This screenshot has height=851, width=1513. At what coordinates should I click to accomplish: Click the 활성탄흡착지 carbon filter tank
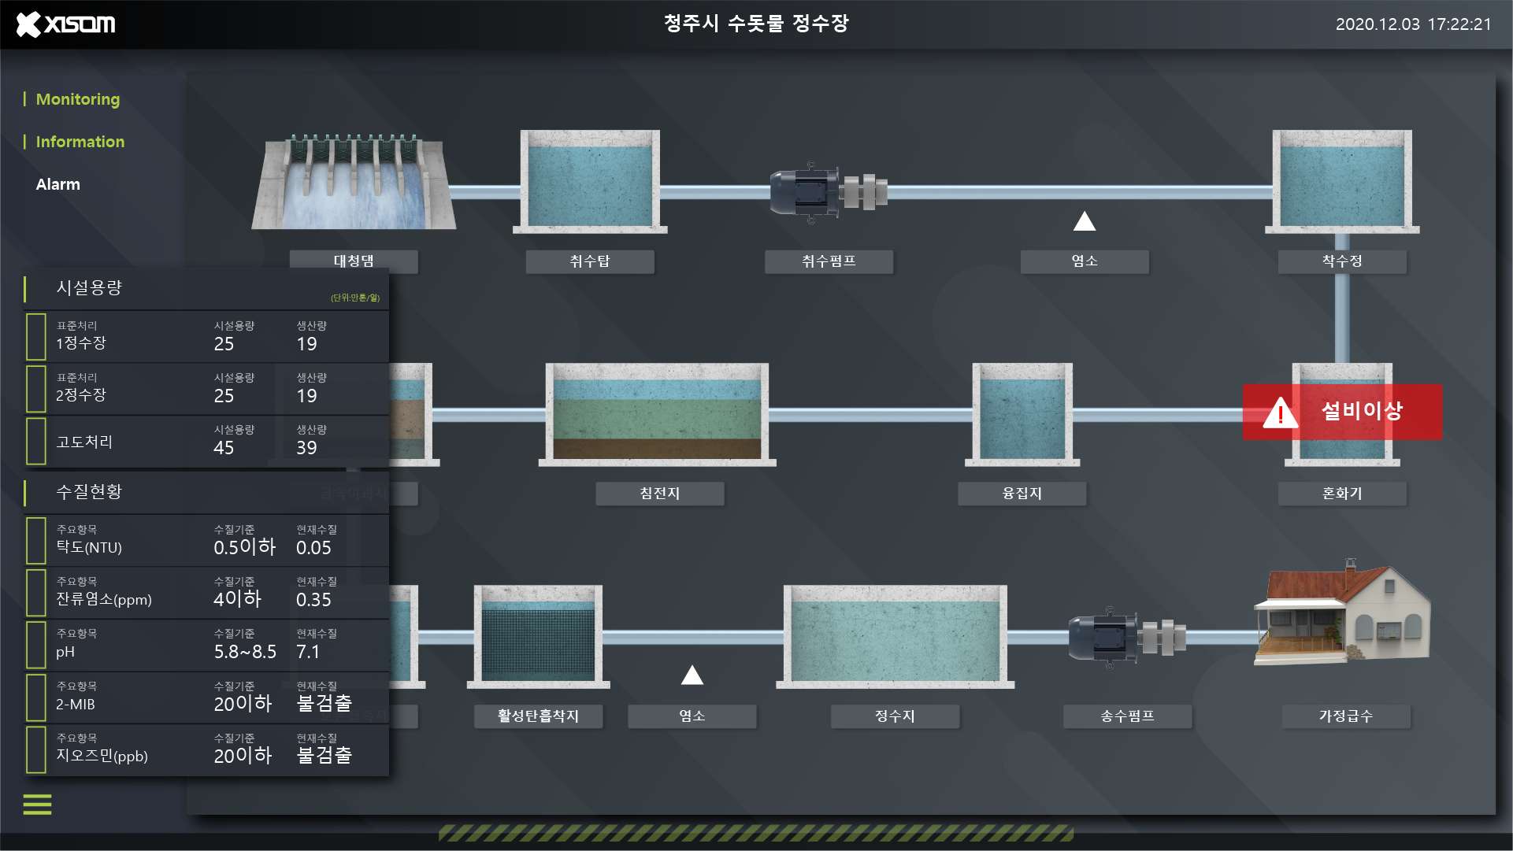539,636
